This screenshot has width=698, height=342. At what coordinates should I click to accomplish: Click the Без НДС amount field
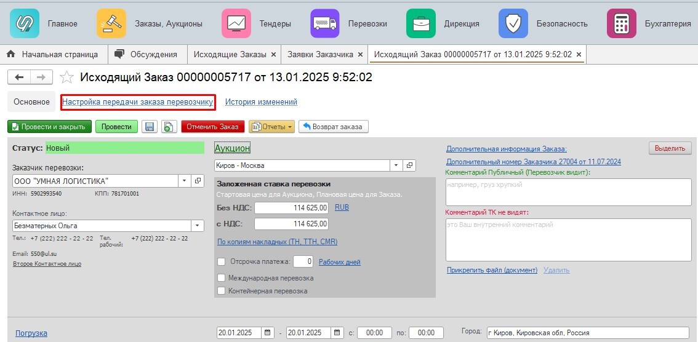(x=292, y=208)
